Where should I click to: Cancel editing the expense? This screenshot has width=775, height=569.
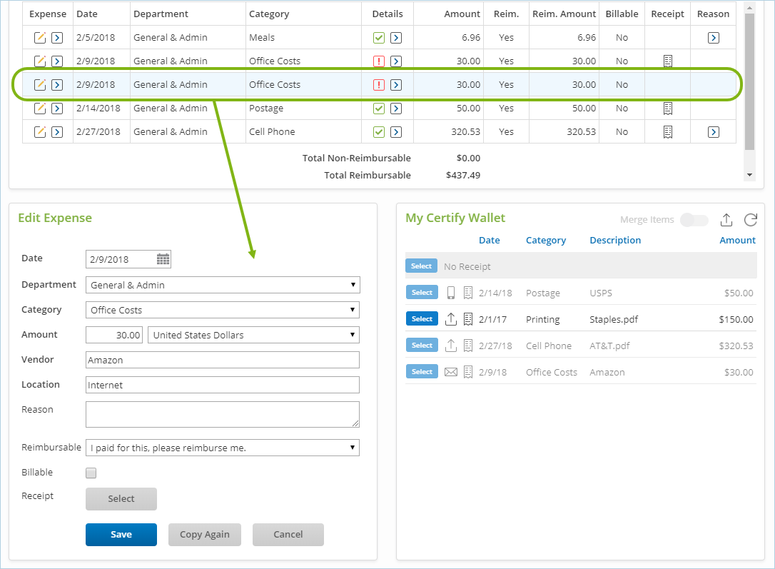288,535
